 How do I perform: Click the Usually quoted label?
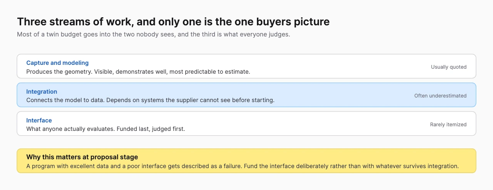[449, 67]
